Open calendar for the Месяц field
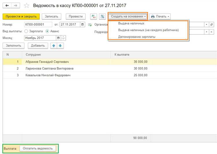217x154 pixels. point(58,38)
